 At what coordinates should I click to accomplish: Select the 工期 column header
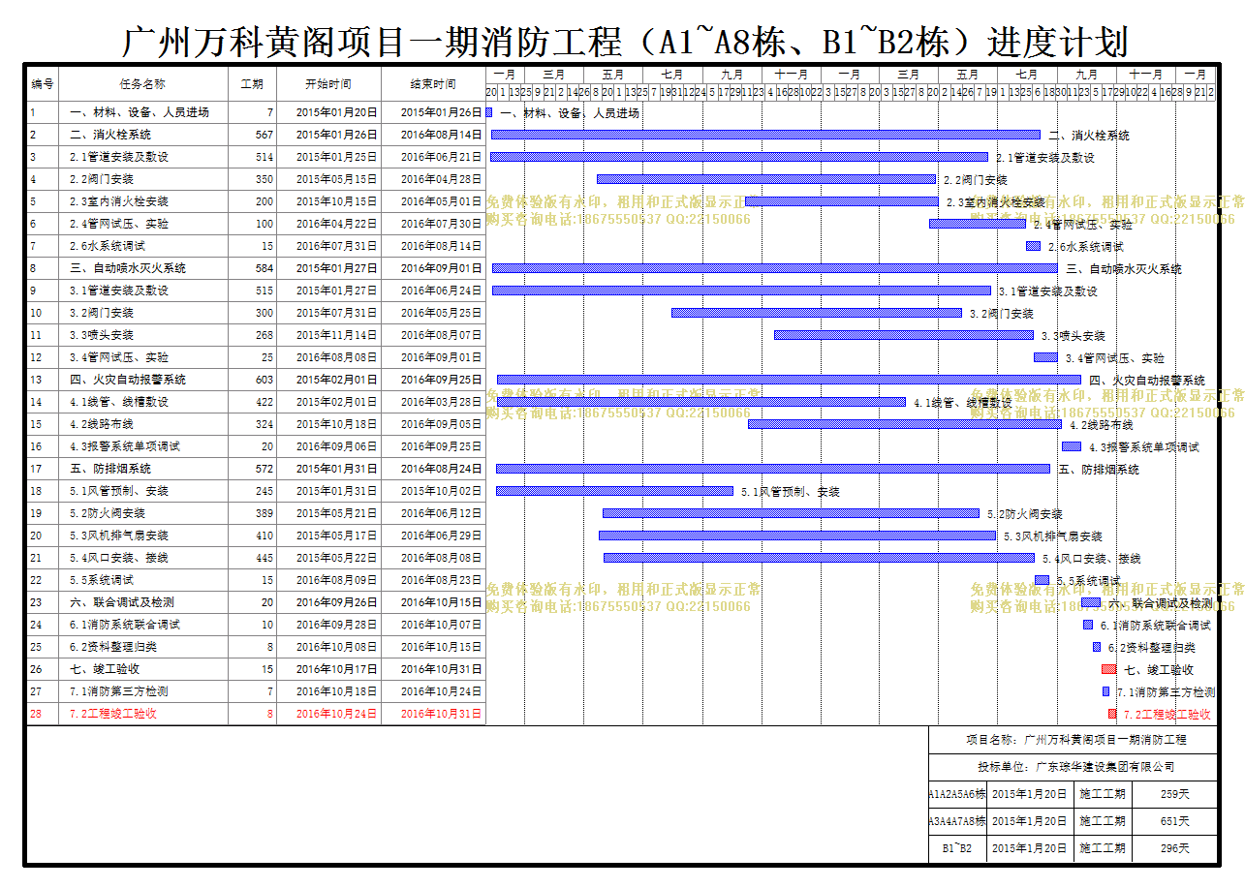tap(252, 84)
